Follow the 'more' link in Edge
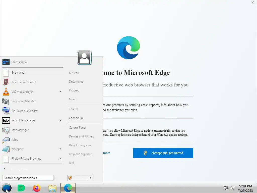 [107, 153]
